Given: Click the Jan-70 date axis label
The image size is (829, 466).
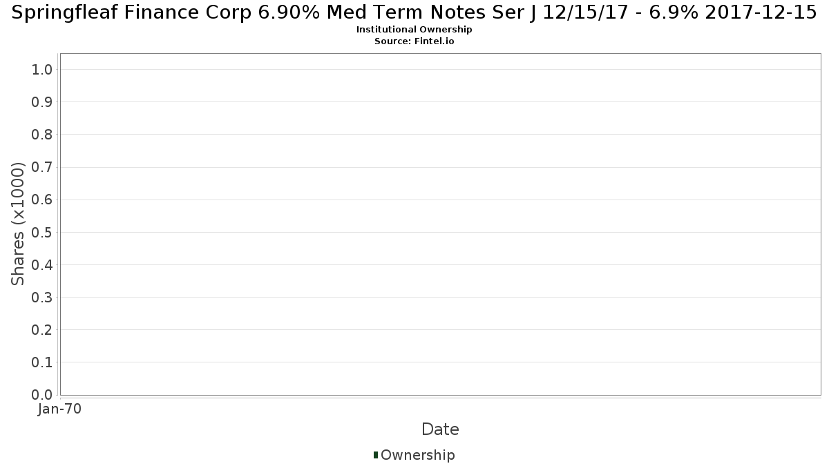Looking at the screenshot, I should point(59,409).
